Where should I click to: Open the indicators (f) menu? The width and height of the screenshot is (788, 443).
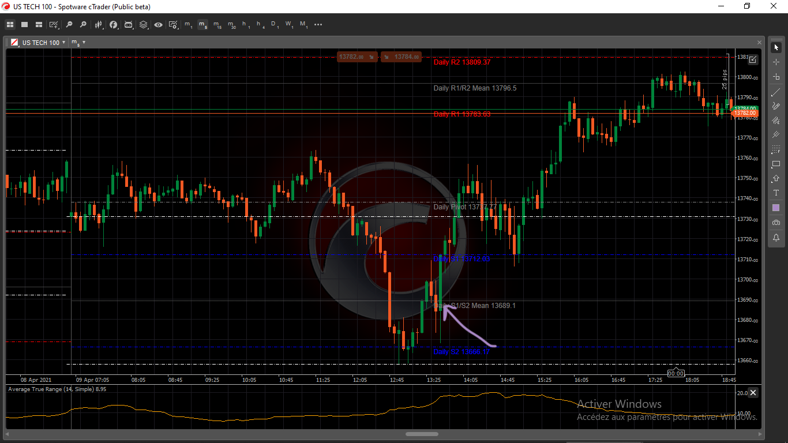tap(114, 25)
